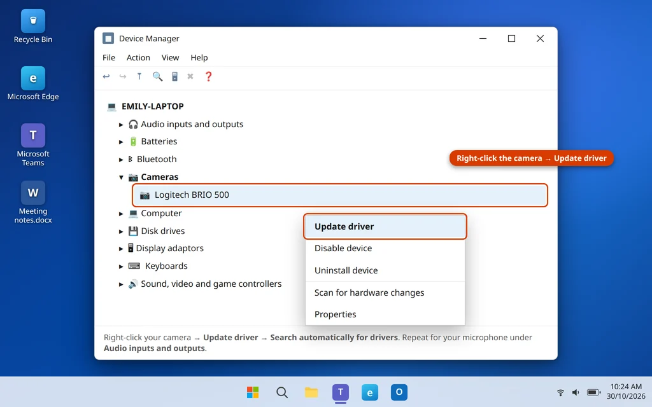Choose Scan for hardware changes
Viewport: 652px width, 407px height.
[385, 293]
